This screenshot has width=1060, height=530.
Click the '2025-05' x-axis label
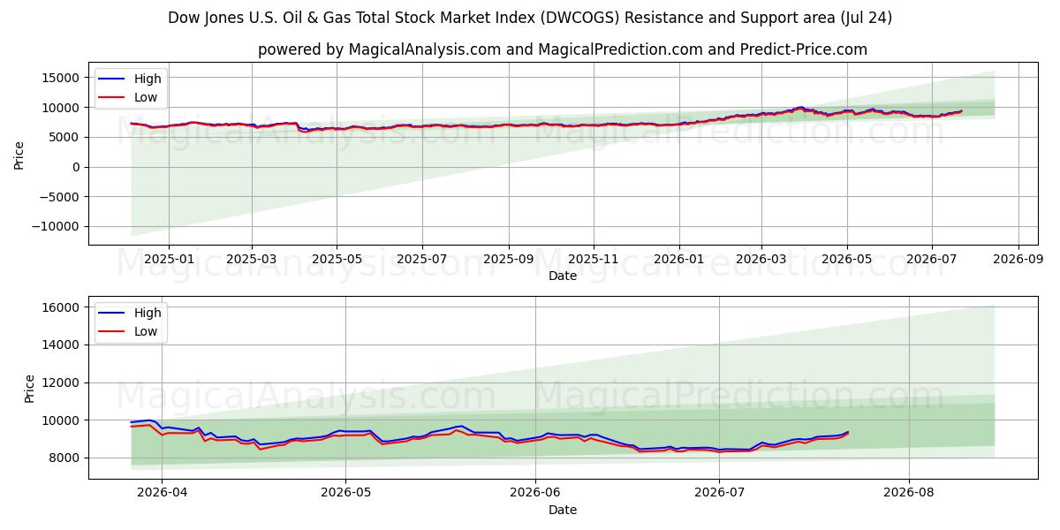337,259
